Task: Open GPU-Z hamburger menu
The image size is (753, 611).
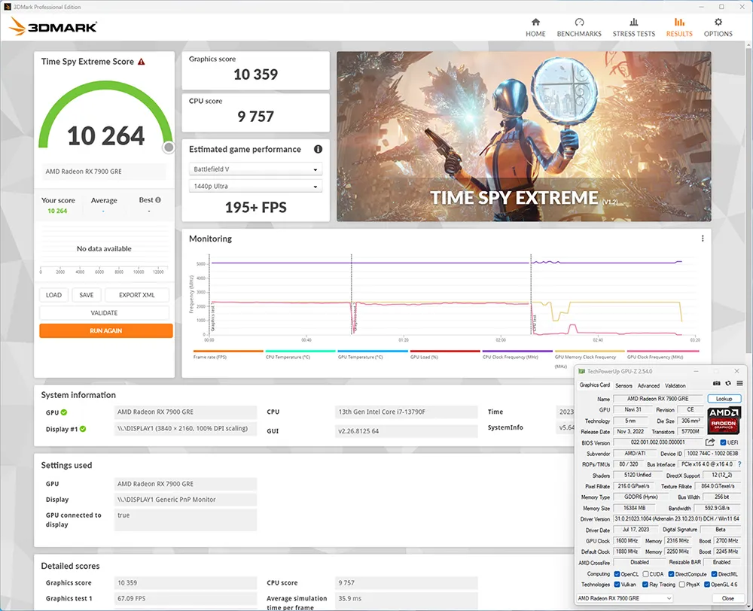Action: point(739,383)
